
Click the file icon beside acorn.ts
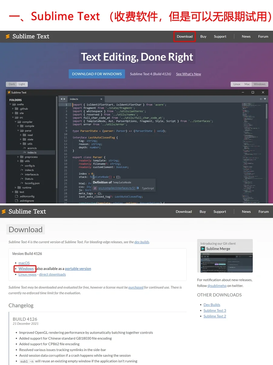tap(25, 148)
